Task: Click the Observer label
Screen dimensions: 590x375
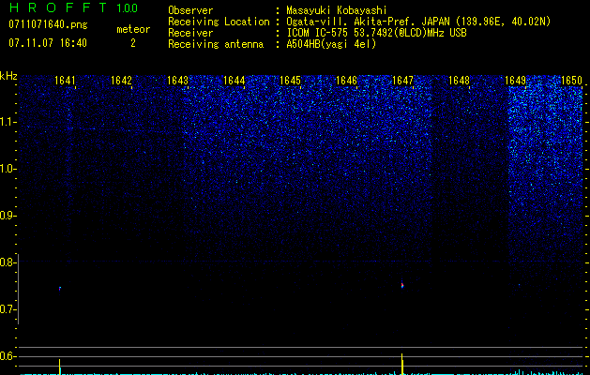Action: [190, 10]
